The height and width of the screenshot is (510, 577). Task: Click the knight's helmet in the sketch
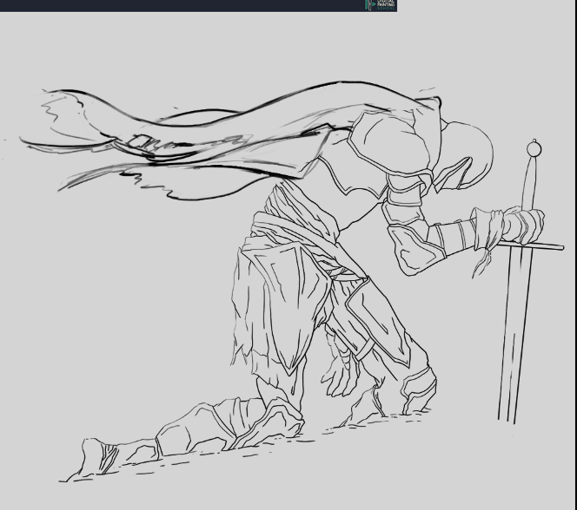(x=469, y=152)
